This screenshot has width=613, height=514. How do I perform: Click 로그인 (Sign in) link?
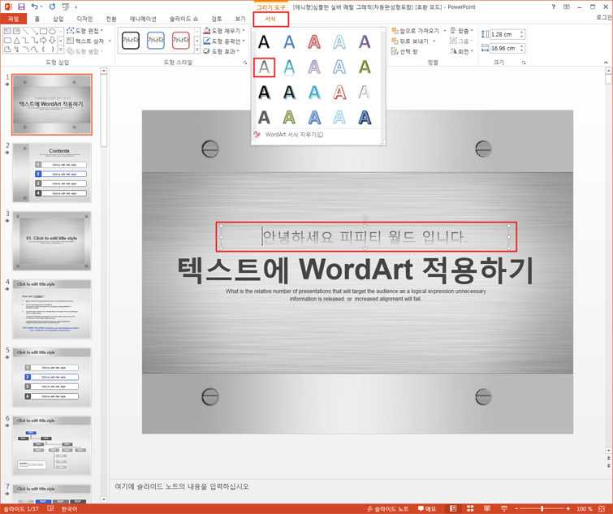pyautogui.click(x=604, y=17)
